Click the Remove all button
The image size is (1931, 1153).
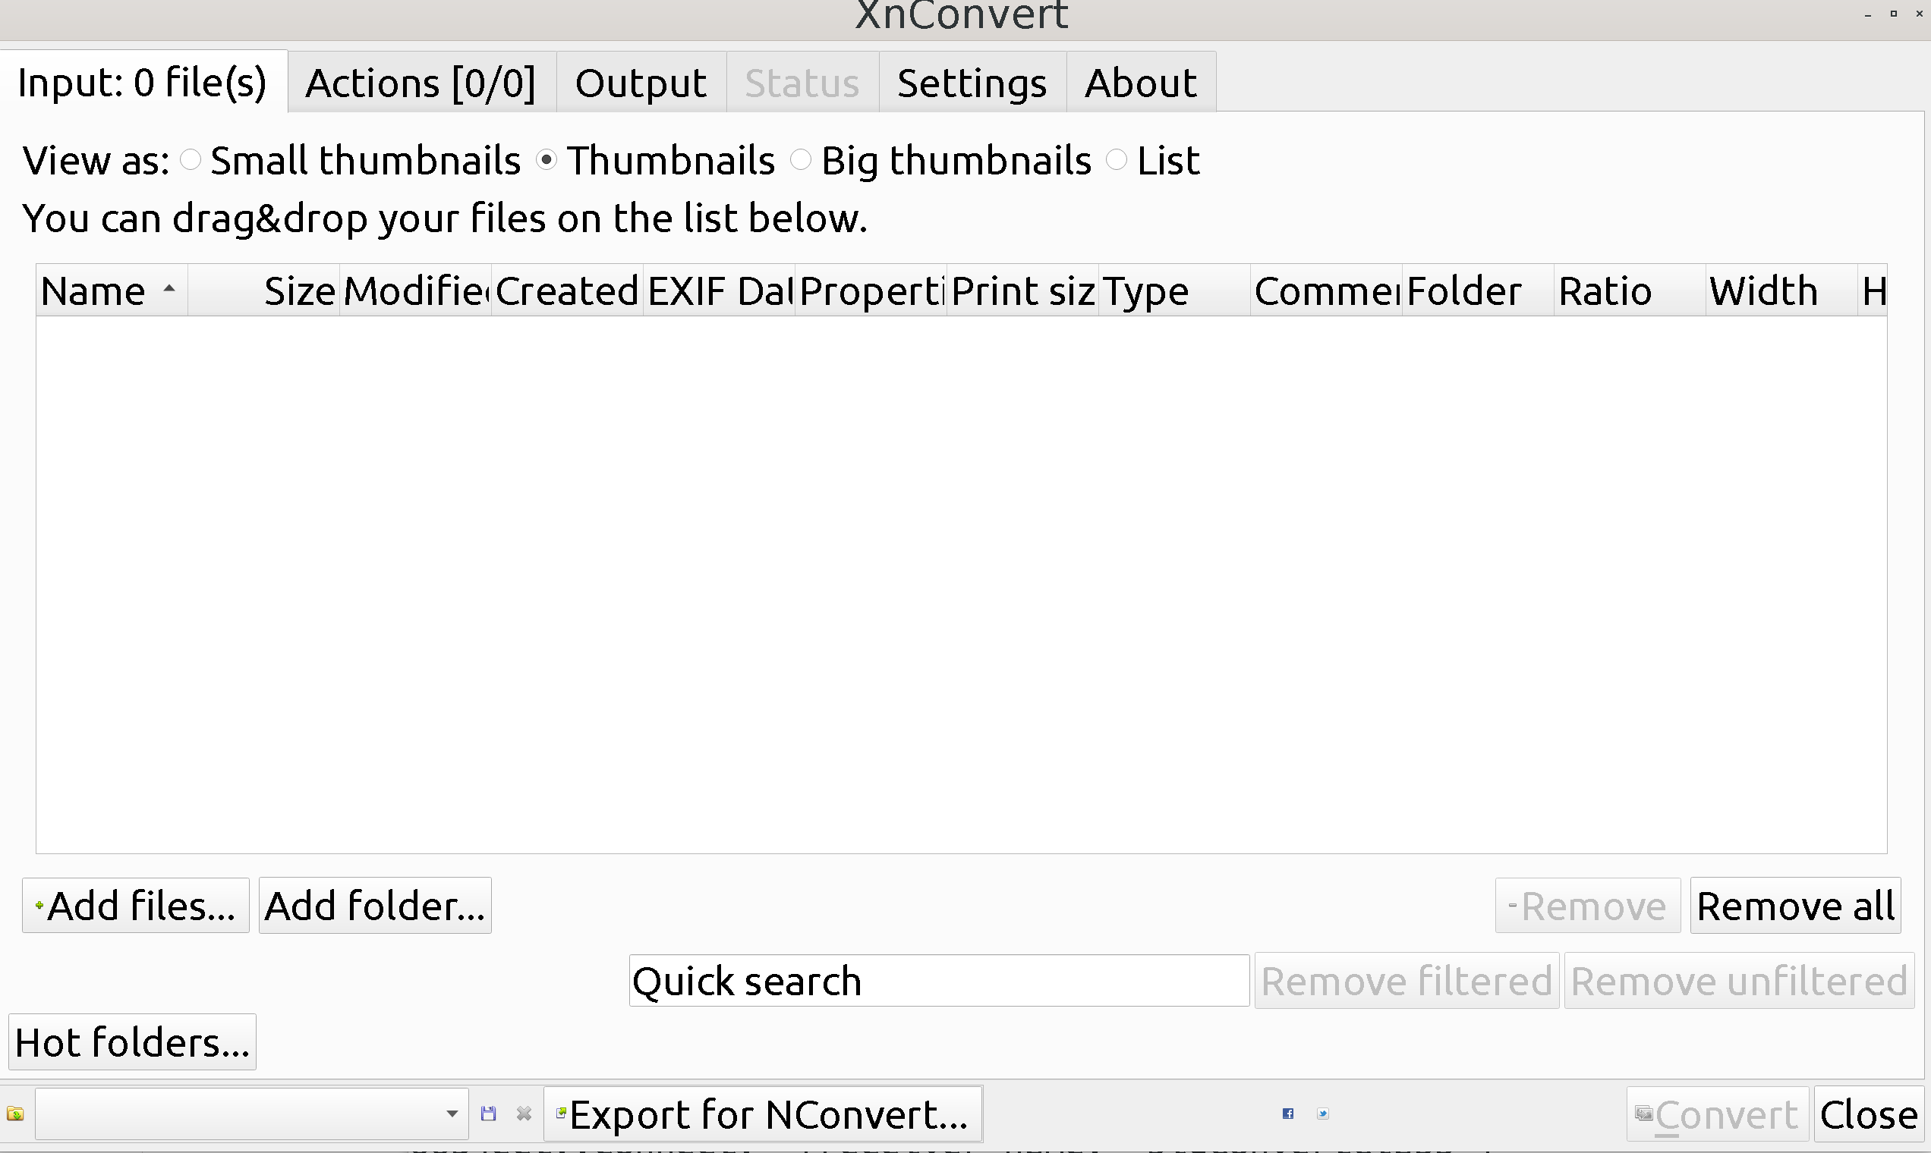(x=1795, y=905)
